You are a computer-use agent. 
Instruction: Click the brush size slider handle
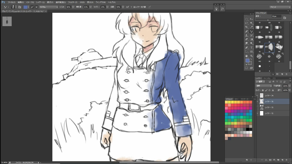[268, 20]
